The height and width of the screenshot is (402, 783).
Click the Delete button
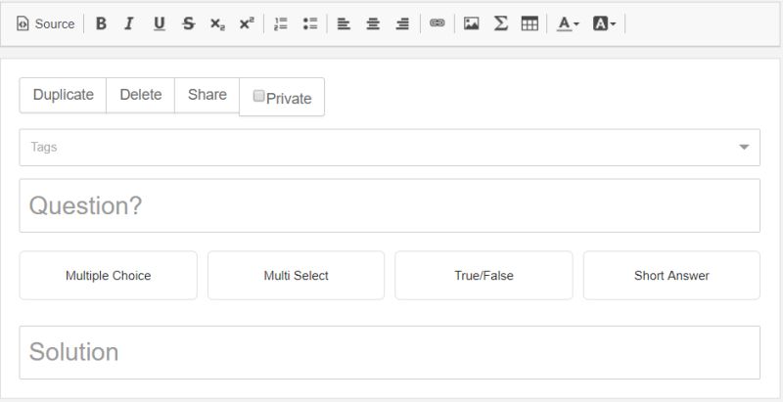[x=140, y=95]
